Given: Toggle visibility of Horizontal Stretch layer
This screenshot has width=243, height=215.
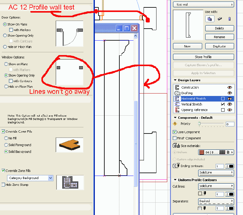Looking at the screenshot, I should (229, 99).
